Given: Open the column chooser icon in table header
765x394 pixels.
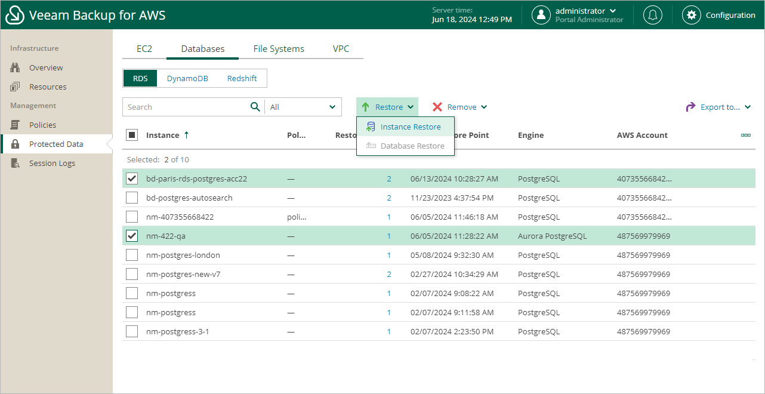Looking at the screenshot, I should pyautogui.click(x=746, y=135).
